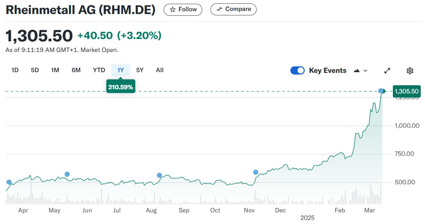Click the 1,000.00 price axis label
Viewport: 425px width, 224px height.
pyautogui.click(x=407, y=126)
